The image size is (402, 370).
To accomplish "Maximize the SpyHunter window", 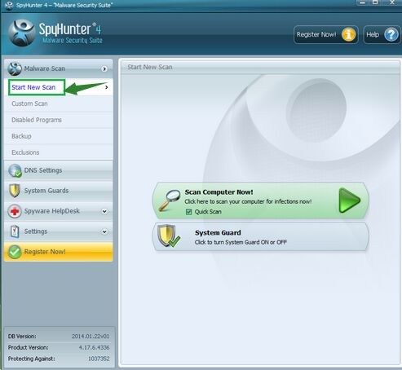I will pos(375,2).
